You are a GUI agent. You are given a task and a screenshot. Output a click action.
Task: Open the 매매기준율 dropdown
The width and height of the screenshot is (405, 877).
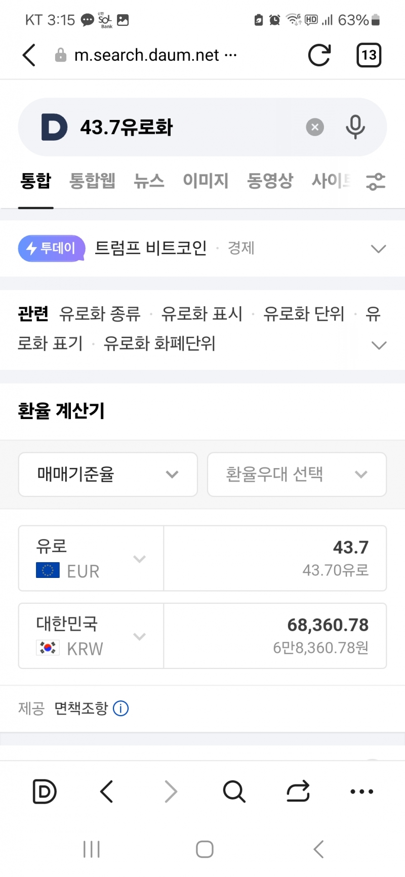point(108,474)
